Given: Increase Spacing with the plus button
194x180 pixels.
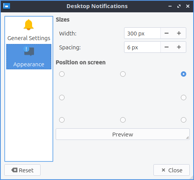Looking at the screenshot, I should pos(179,47).
